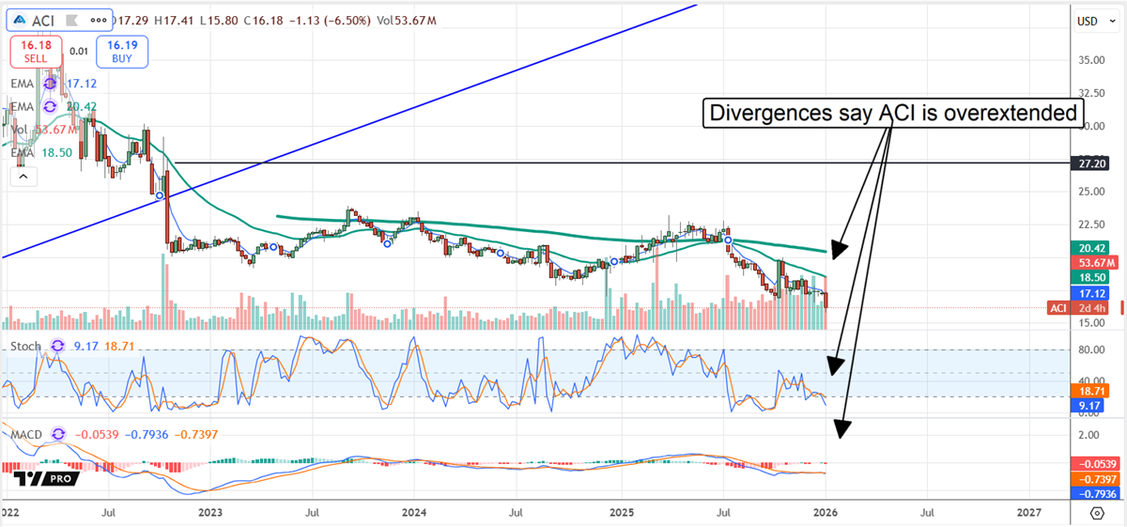
Task: Select the EMA 18.50 legend entry
Action: tap(42, 151)
